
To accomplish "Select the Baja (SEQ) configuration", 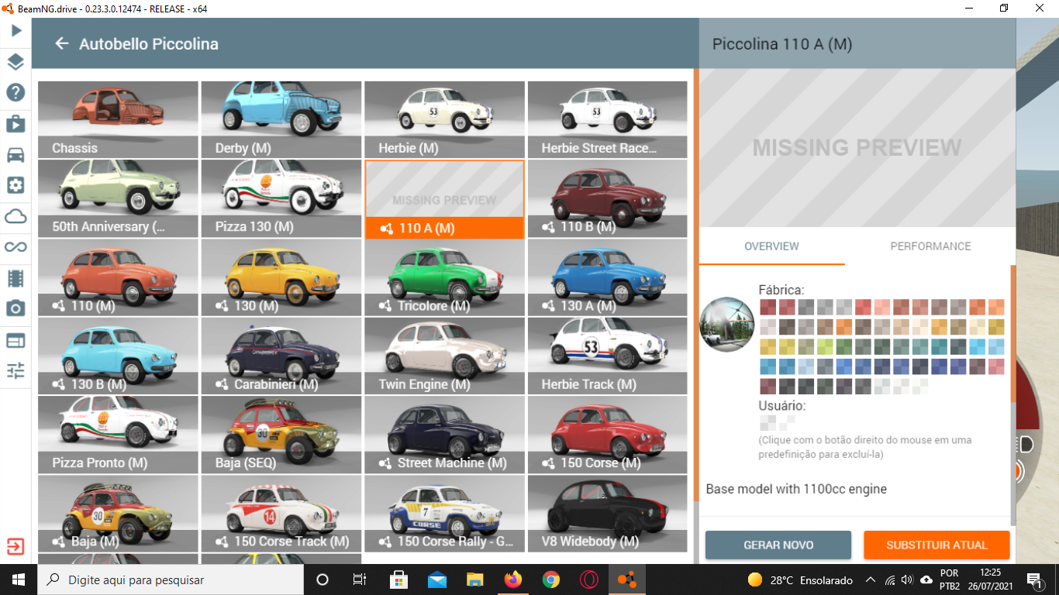I will click(x=281, y=435).
